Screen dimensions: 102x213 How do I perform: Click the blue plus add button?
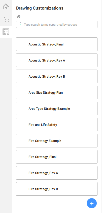[x=92, y=203]
